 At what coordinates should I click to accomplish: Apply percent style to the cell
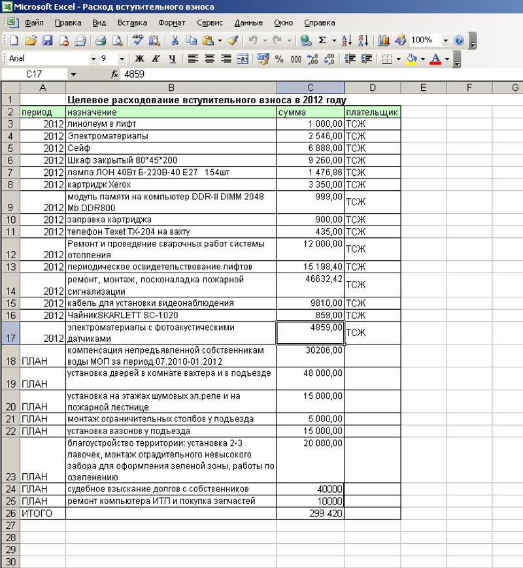[279, 59]
